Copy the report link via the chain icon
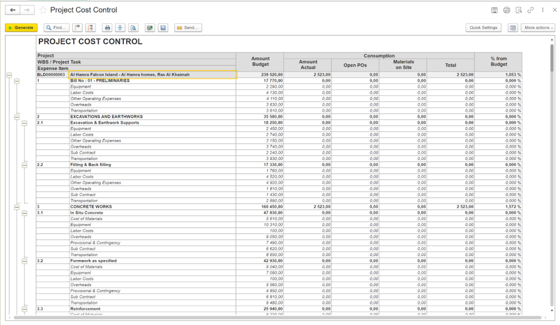560x325 pixels. click(530, 10)
